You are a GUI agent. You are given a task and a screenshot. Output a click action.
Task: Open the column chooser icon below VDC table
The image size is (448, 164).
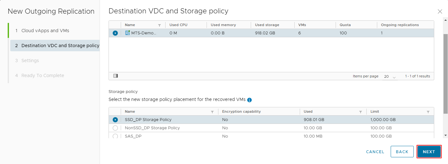coord(116,76)
